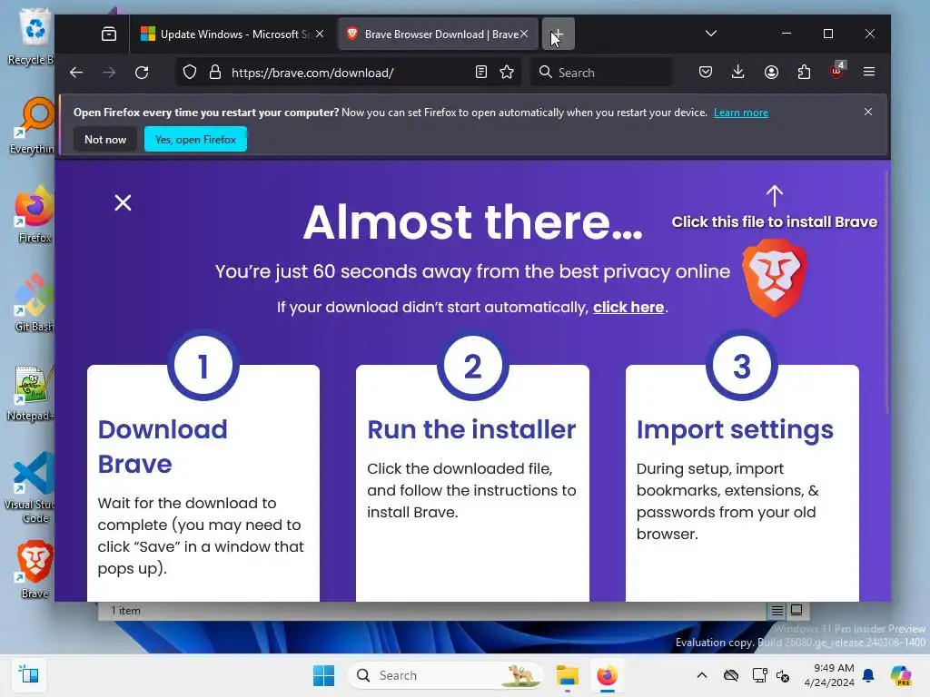
Task: Switch to Update Windows - Microsoft tab
Action: pos(232,34)
